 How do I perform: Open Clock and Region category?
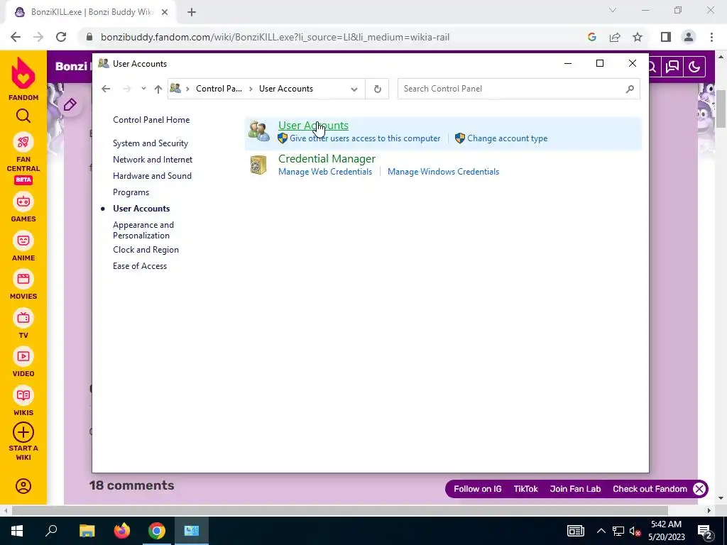(x=146, y=249)
